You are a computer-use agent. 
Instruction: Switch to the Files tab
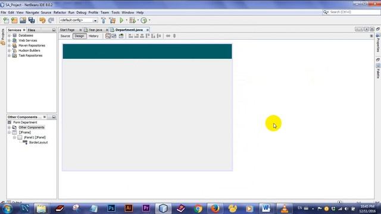[32, 30]
